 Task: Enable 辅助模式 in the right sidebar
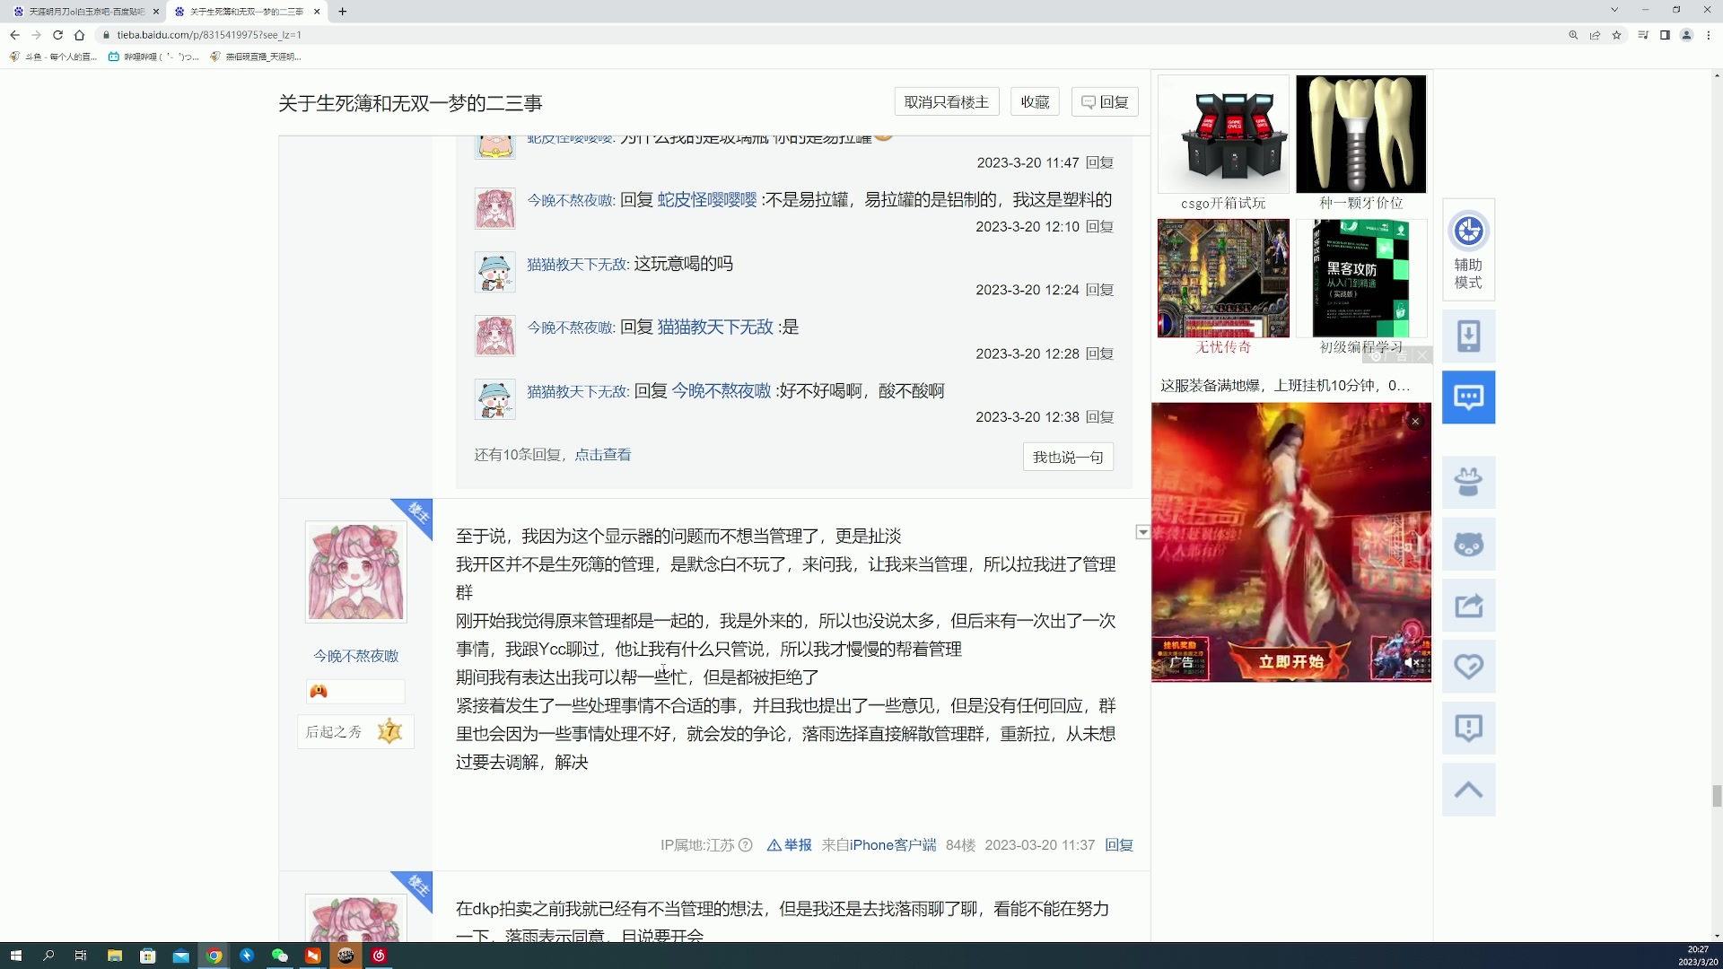point(1468,250)
